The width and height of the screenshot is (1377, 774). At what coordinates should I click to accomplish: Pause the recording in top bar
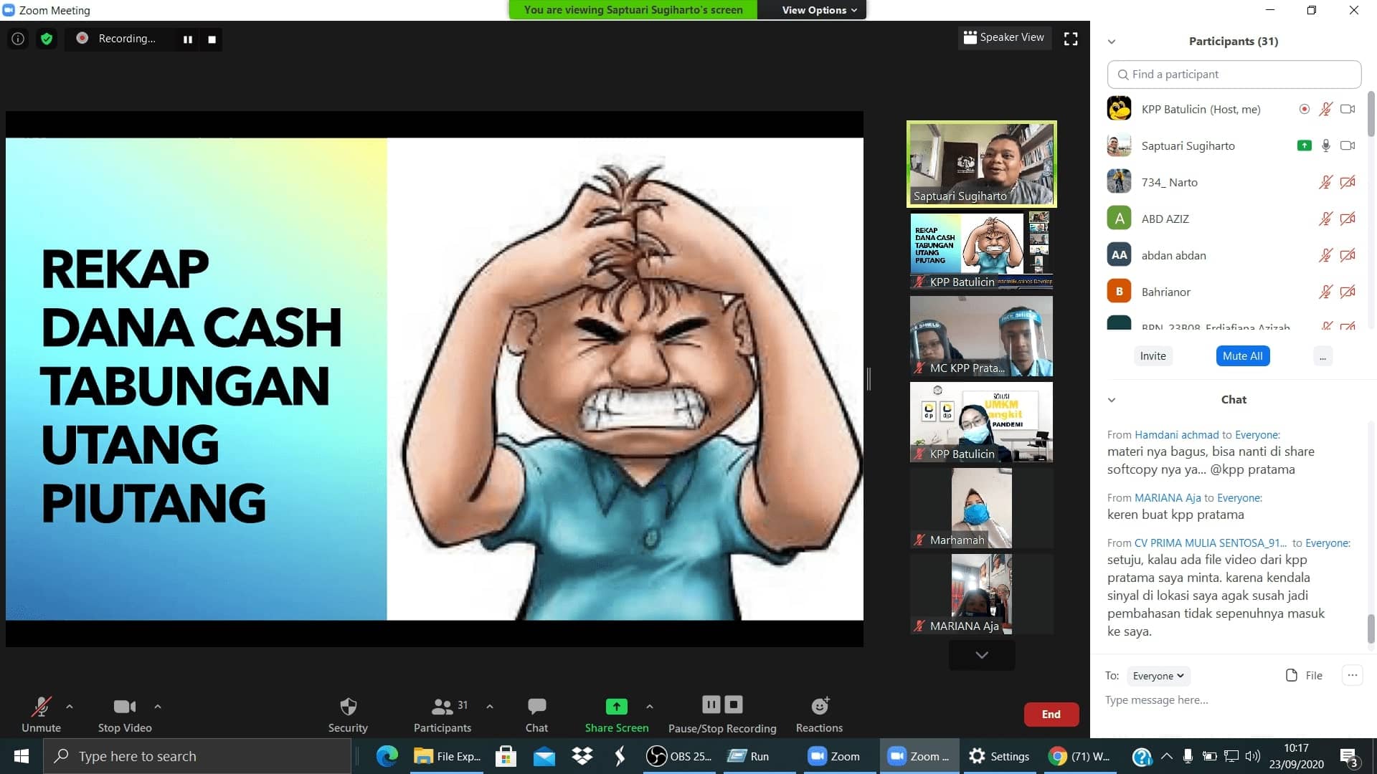188,39
